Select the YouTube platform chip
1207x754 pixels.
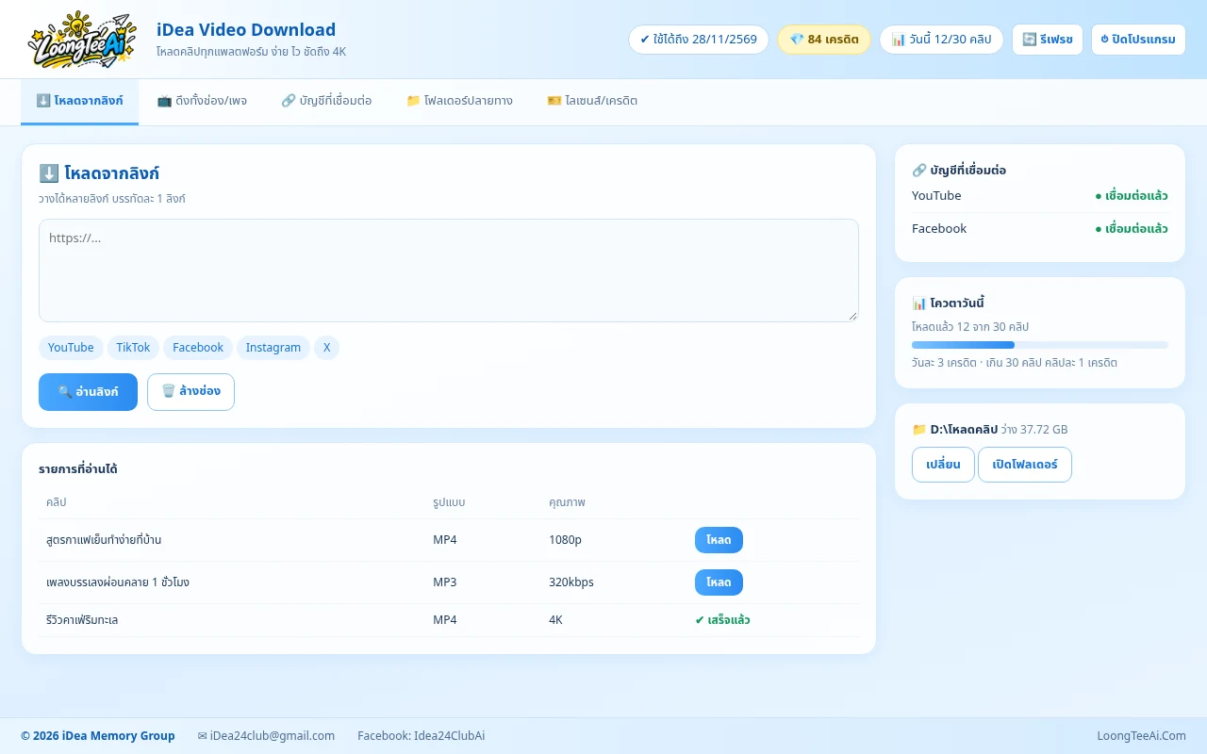[71, 348]
